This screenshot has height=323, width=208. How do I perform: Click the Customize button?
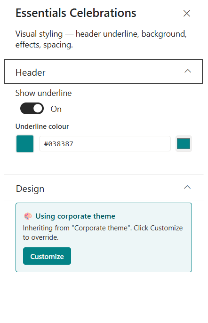pos(47,256)
